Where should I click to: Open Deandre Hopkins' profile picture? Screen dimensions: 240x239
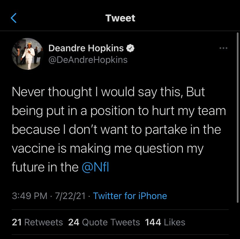tap(28, 54)
